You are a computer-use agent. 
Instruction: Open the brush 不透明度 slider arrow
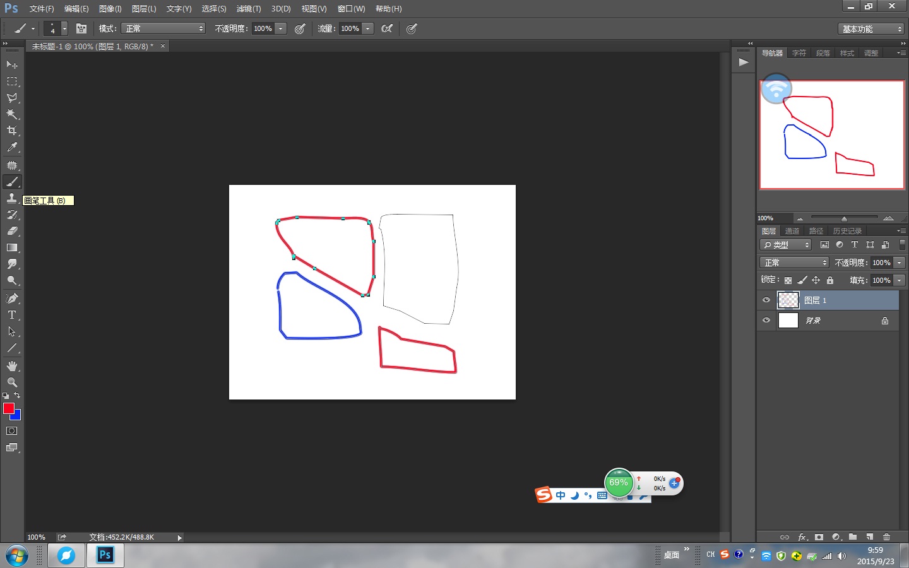pyautogui.click(x=281, y=28)
